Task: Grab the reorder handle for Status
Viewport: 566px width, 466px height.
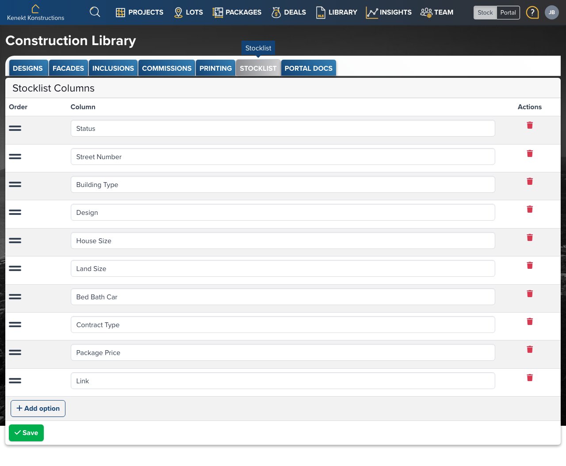Action: [x=15, y=128]
